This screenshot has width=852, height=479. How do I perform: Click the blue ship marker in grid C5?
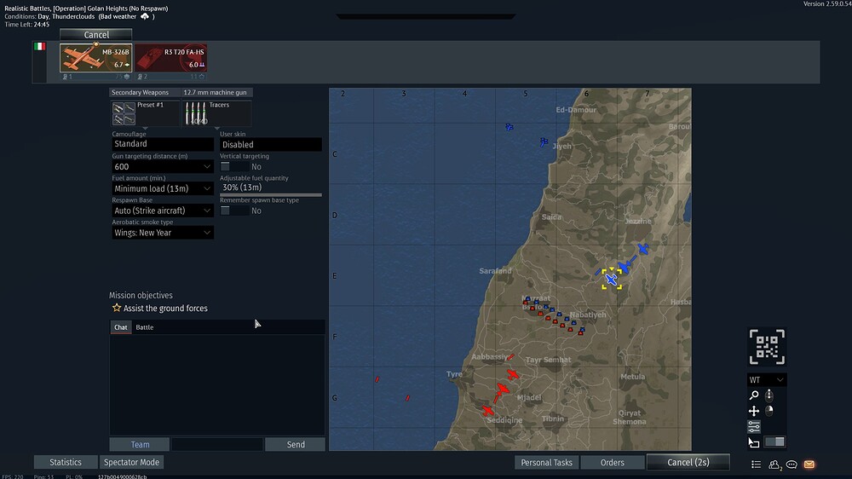tap(509, 127)
